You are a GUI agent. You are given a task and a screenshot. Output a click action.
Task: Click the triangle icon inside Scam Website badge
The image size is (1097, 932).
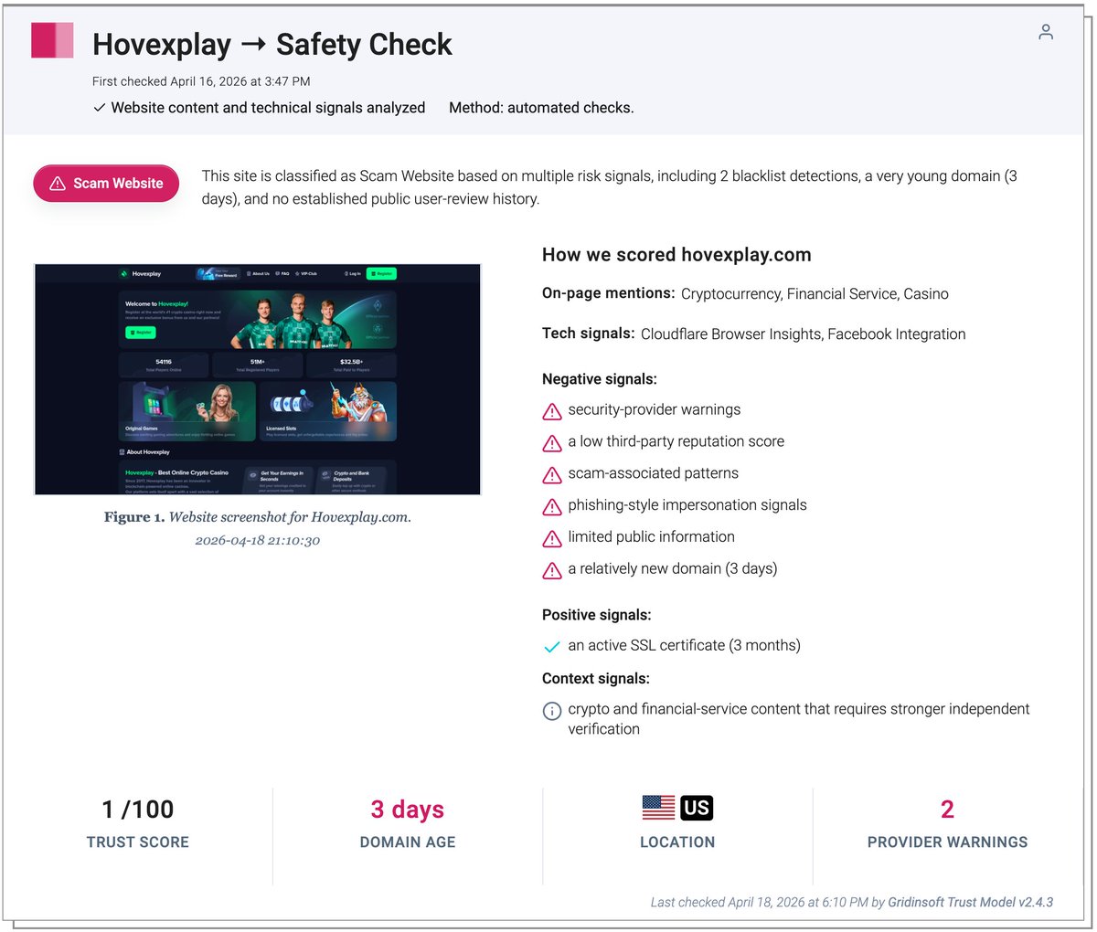[57, 184]
